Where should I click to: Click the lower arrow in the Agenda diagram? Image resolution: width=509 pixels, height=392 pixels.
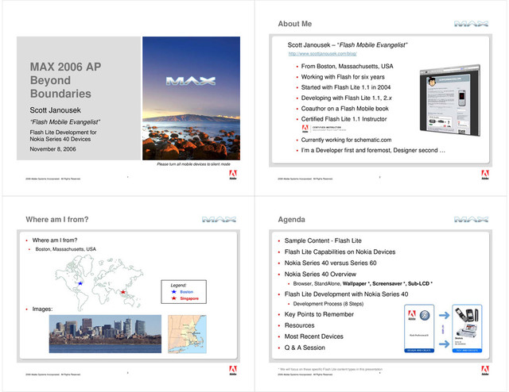pyautogui.click(x=444, y=344)
